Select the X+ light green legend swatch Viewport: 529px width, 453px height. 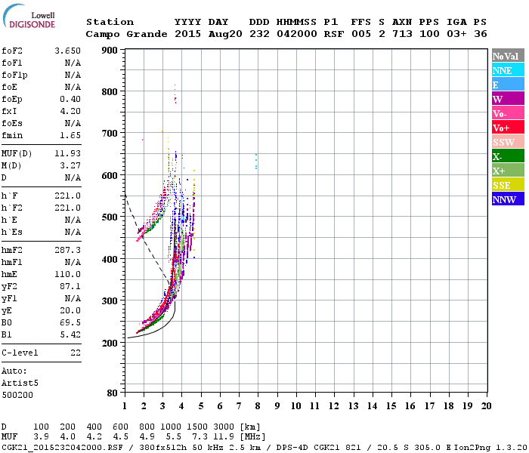(508, 170)
